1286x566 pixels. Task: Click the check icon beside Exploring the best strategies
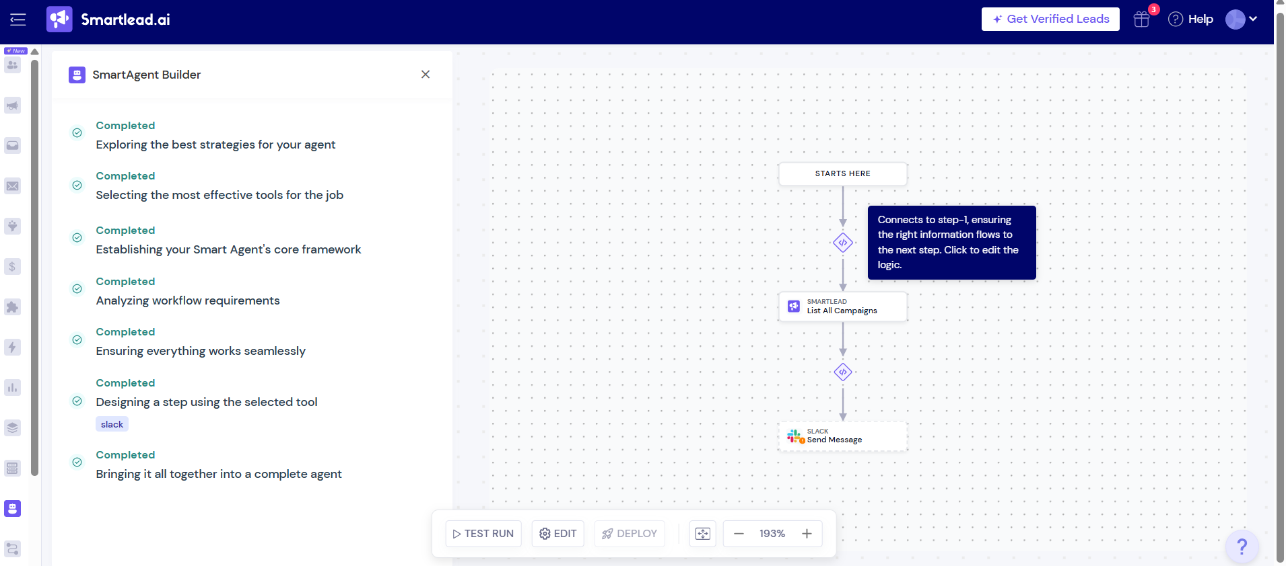(x=77, y=133)
